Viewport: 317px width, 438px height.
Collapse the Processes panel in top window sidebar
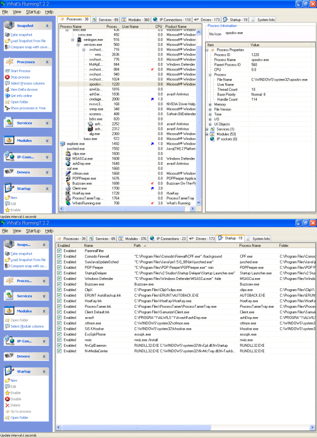47,62
